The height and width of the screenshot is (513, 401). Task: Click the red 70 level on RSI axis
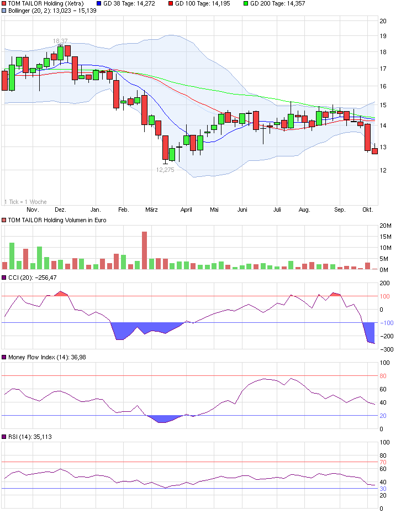pos(383,462)
